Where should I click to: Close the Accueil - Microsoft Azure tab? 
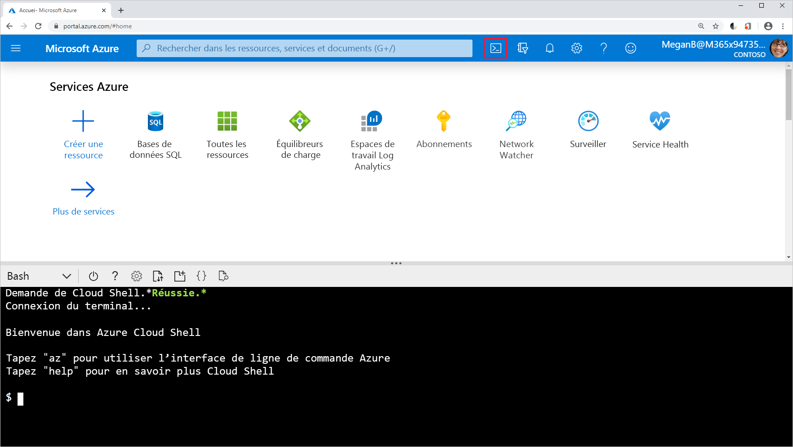click(x=104, y=10)
